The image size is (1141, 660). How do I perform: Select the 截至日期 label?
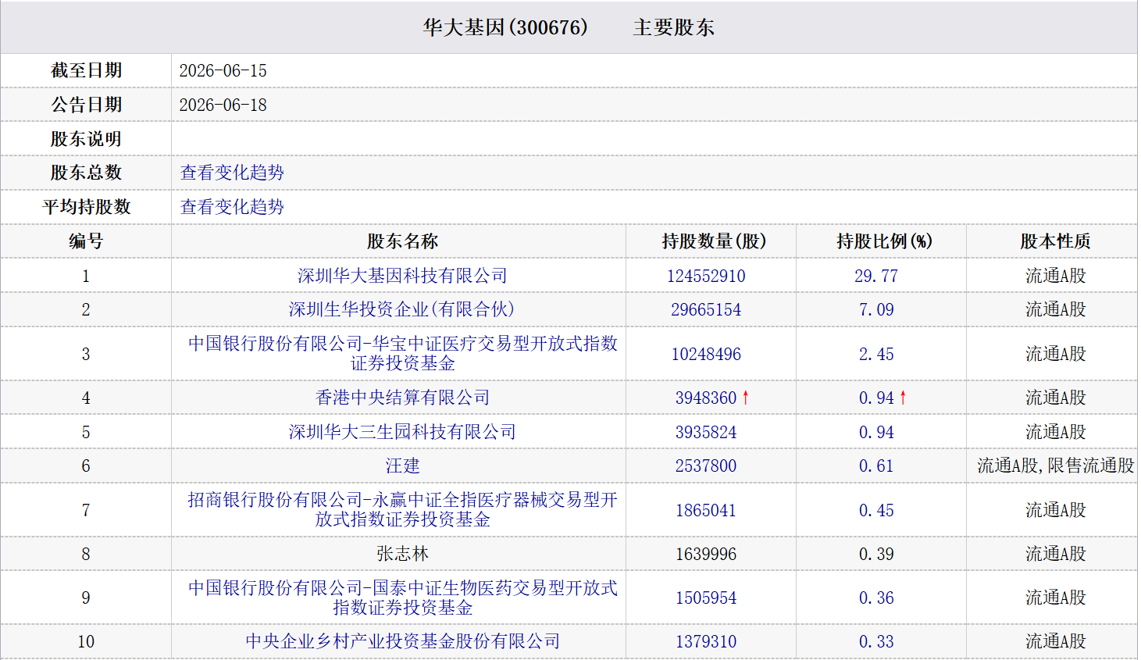point(86,70)
